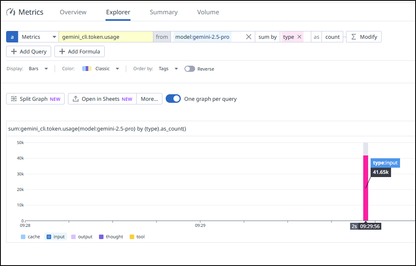Clear the model:gemini-2.5-pro filter with X

[249, 37]
